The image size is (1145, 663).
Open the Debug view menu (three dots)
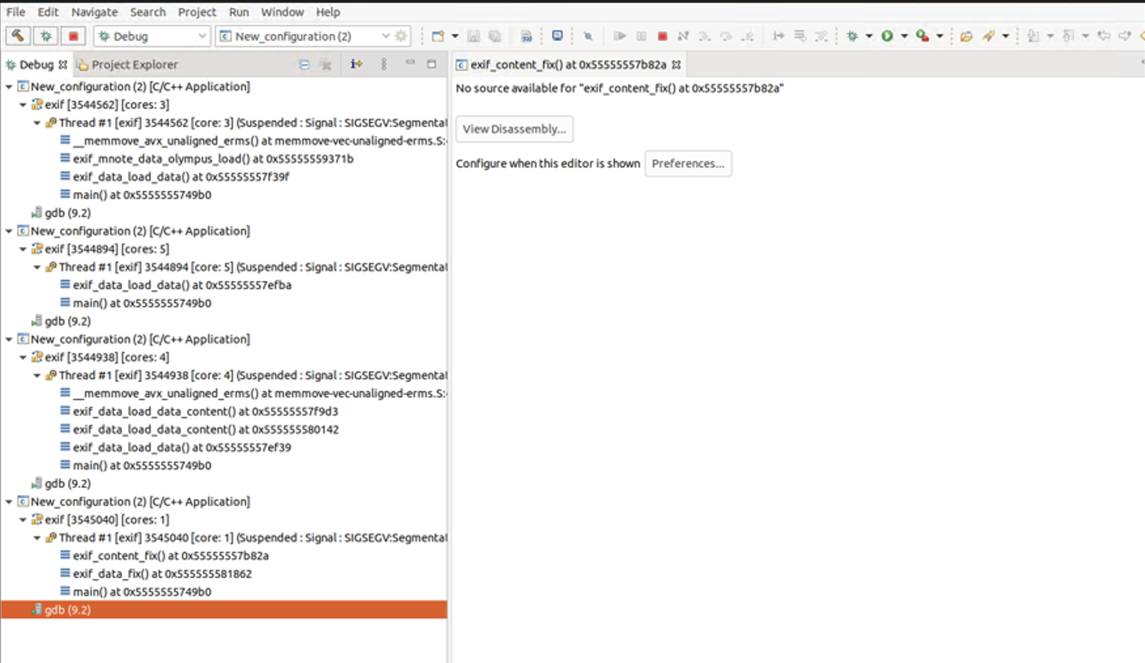click(x=384, y=64)
